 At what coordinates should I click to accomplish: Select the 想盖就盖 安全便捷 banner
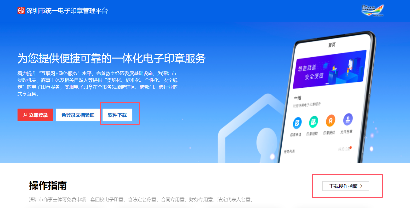pyautogui.click(x=330, y=69)
